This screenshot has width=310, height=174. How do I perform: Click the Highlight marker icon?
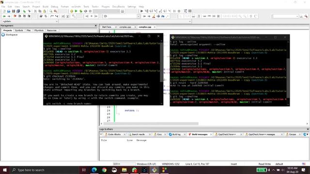pos(154,16)
